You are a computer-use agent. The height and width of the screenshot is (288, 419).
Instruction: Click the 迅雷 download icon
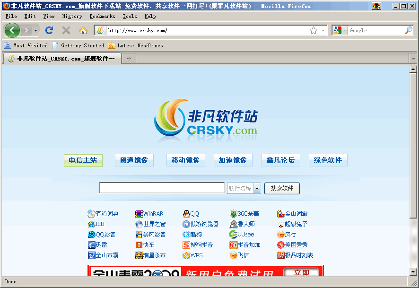[91, 245]
